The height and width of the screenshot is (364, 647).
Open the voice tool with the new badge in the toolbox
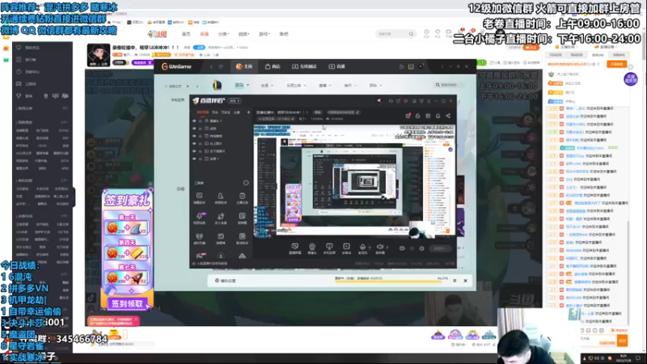click(199, 218)
